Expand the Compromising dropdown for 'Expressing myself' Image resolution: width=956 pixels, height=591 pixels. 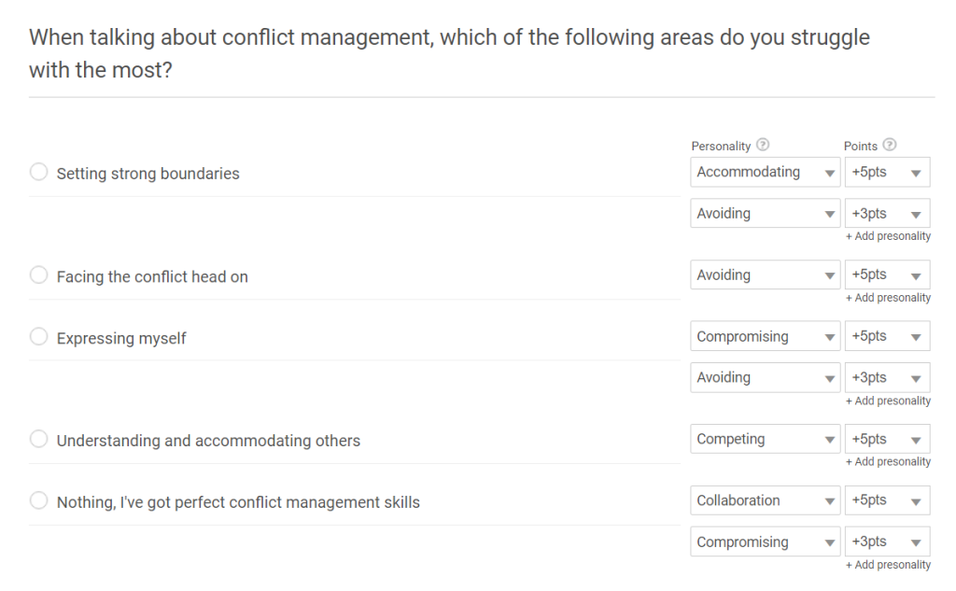765,337
